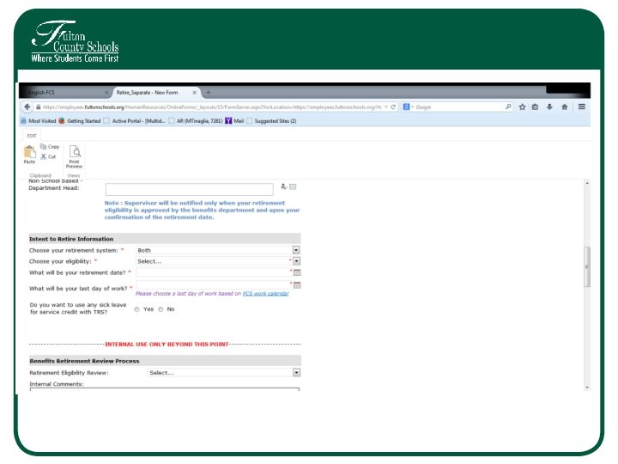
Task: Open the address book browse icon
Action: (293, 186)
